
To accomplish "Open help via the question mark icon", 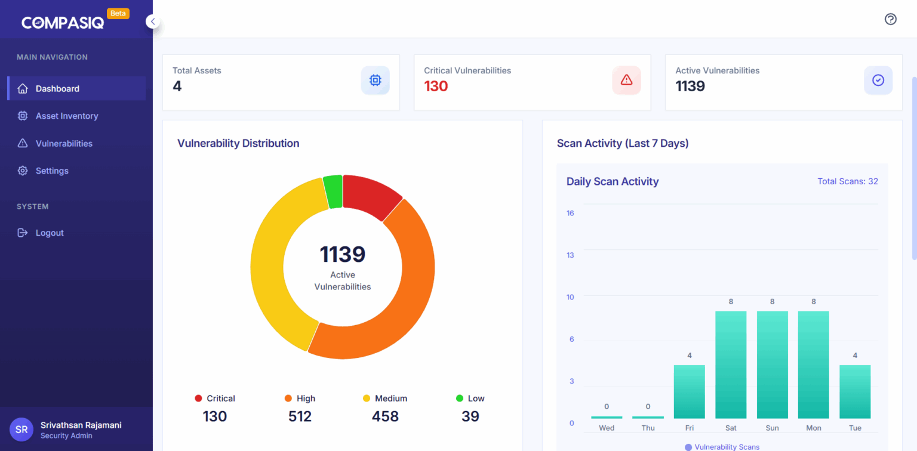I will (890, 19).
